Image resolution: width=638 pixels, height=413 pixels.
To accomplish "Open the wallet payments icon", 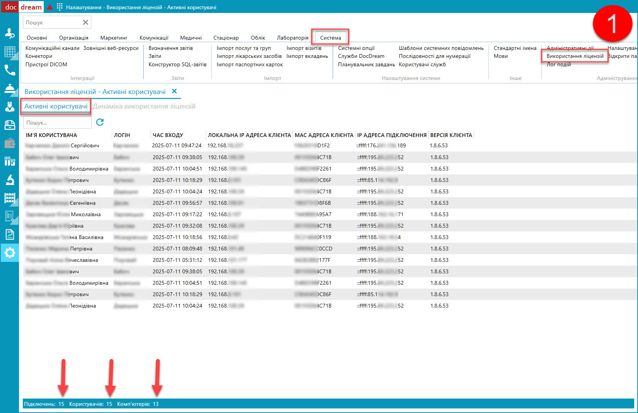I will [10, 144].
